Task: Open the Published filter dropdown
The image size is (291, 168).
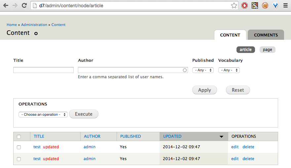Action: click(x=203, y=70)
